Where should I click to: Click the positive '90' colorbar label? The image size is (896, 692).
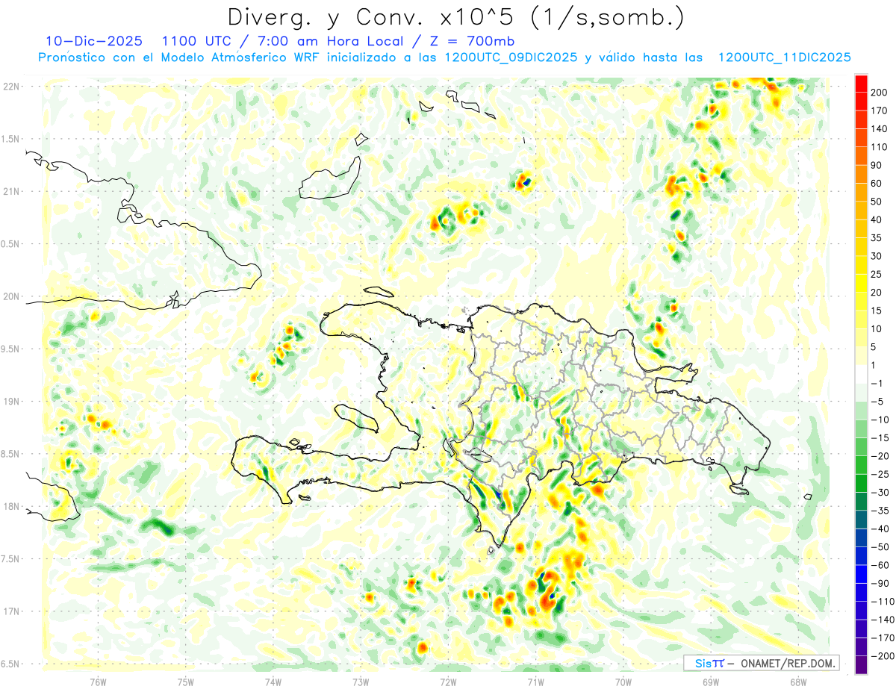pyautogui.click(x=878, y=165)
